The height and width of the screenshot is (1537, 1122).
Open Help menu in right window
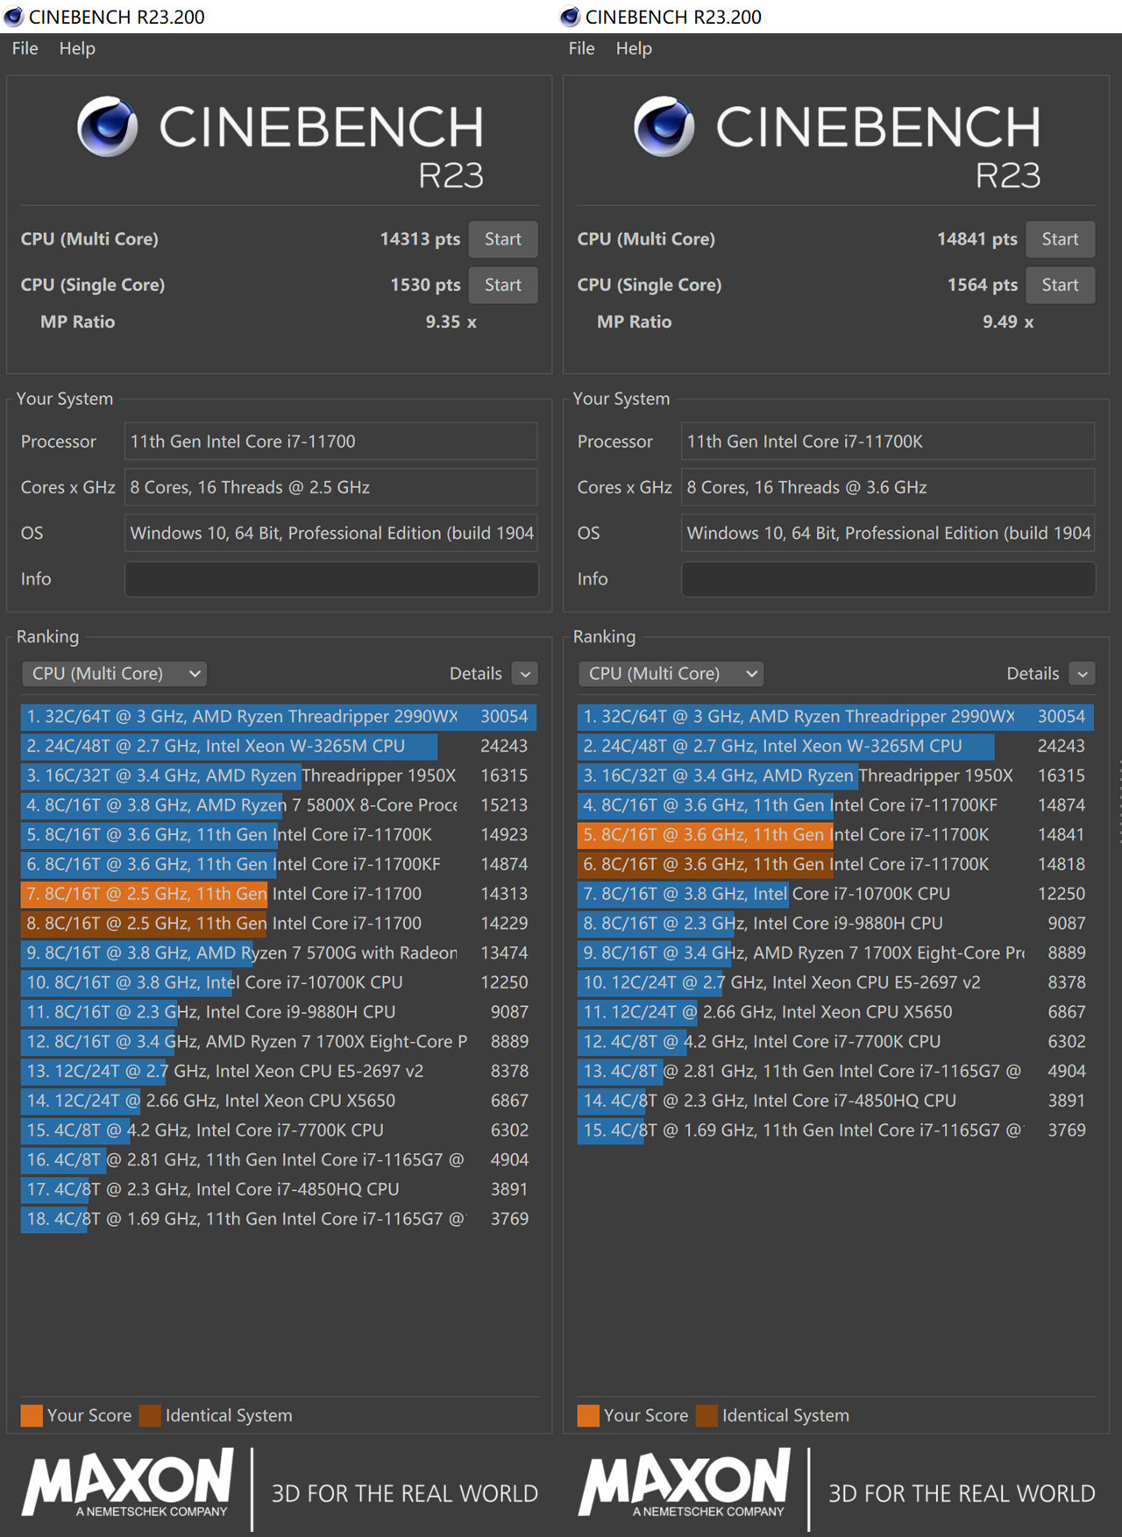634,48
